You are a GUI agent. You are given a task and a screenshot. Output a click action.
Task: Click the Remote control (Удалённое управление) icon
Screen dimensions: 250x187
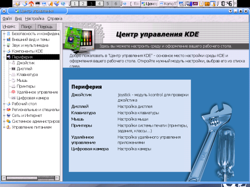[13, 92]
